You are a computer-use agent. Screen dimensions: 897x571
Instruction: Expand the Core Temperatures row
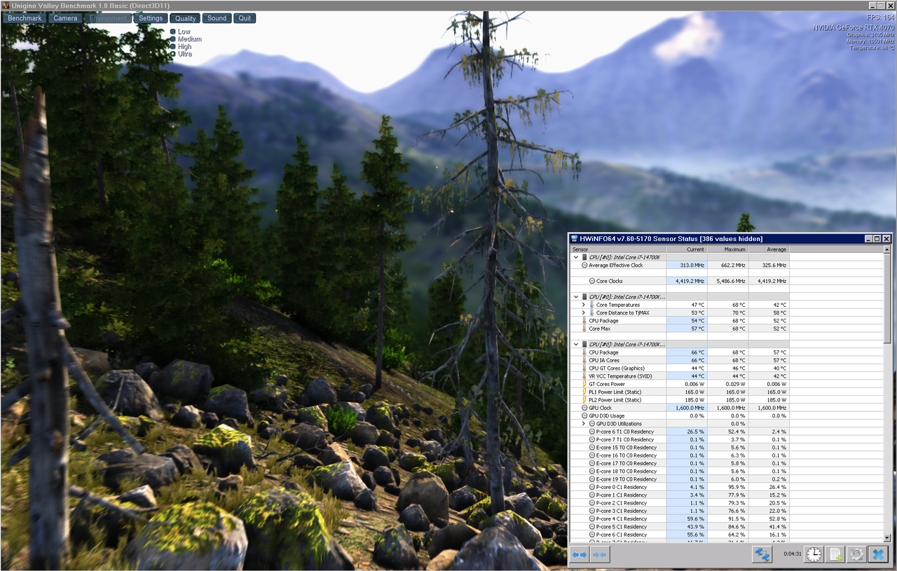pyautogui.click(x=584, y=305)
